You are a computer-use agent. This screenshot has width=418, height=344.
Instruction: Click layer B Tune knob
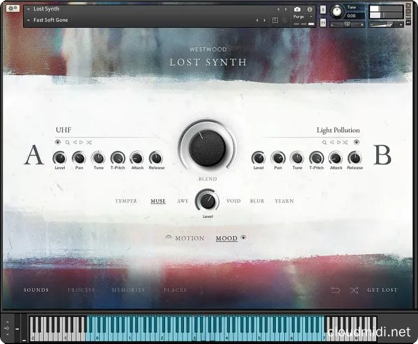tap(297, 158)
